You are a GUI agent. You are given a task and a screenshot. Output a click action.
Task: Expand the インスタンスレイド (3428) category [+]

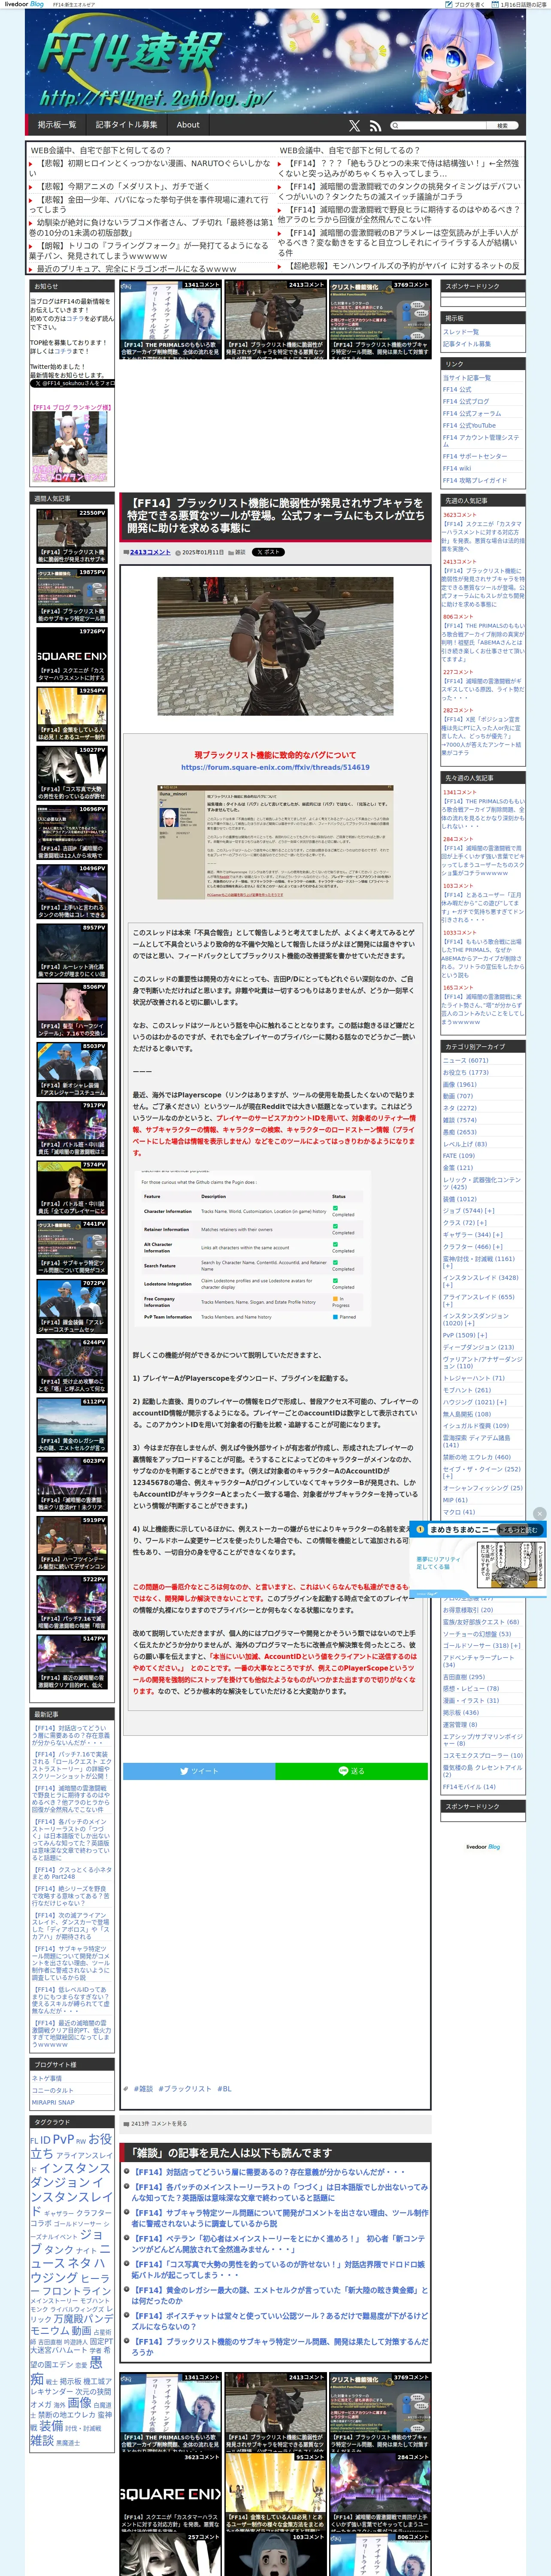point(447,1285)
